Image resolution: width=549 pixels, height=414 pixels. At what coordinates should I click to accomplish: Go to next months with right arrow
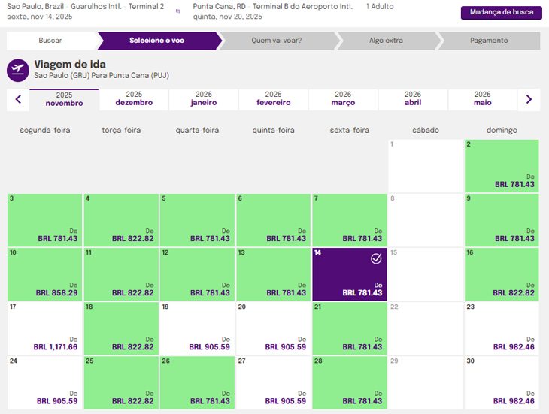coord(529,100)
